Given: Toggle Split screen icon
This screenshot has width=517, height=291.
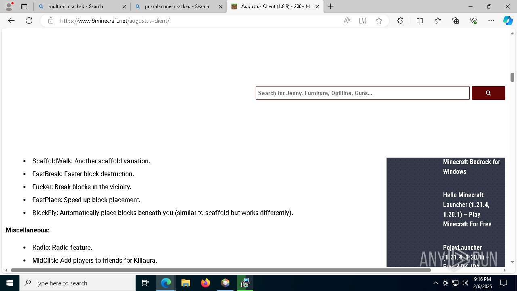Looking at the screenshot, I should click(420, 21).
